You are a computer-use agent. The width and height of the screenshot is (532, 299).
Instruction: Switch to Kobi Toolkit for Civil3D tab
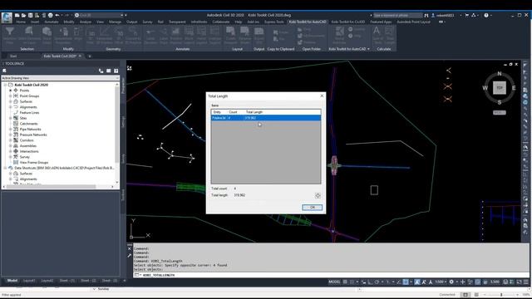pos(348,22)
